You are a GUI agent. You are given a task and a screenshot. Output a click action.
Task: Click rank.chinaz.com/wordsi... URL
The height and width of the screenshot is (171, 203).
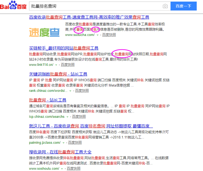pyautogui.click(x=48, y=90)
